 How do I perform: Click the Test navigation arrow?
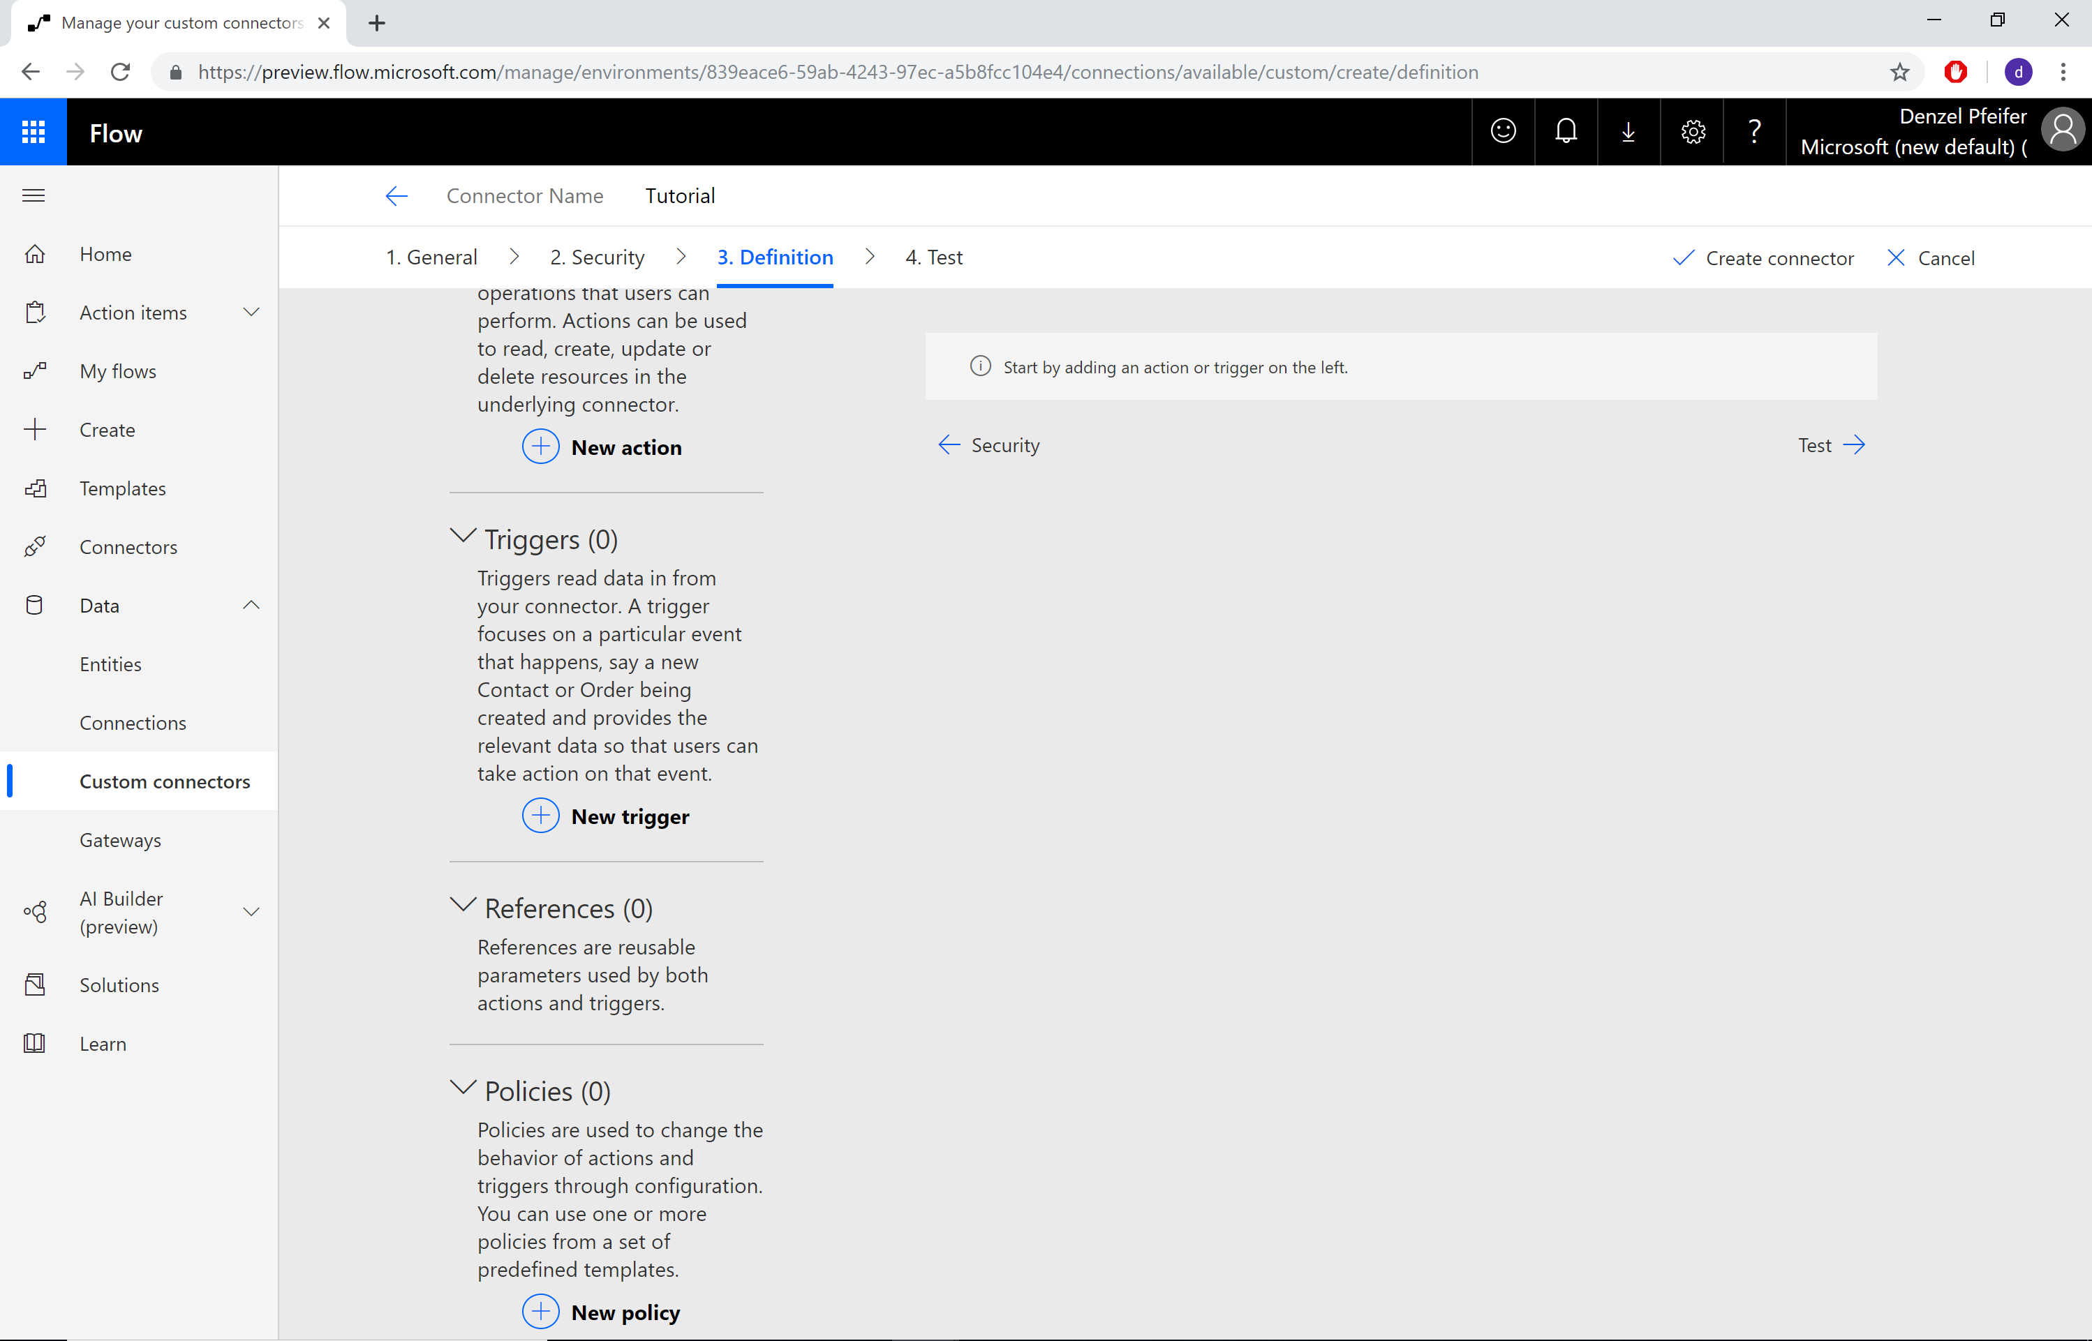click(x=1853, y=445)
